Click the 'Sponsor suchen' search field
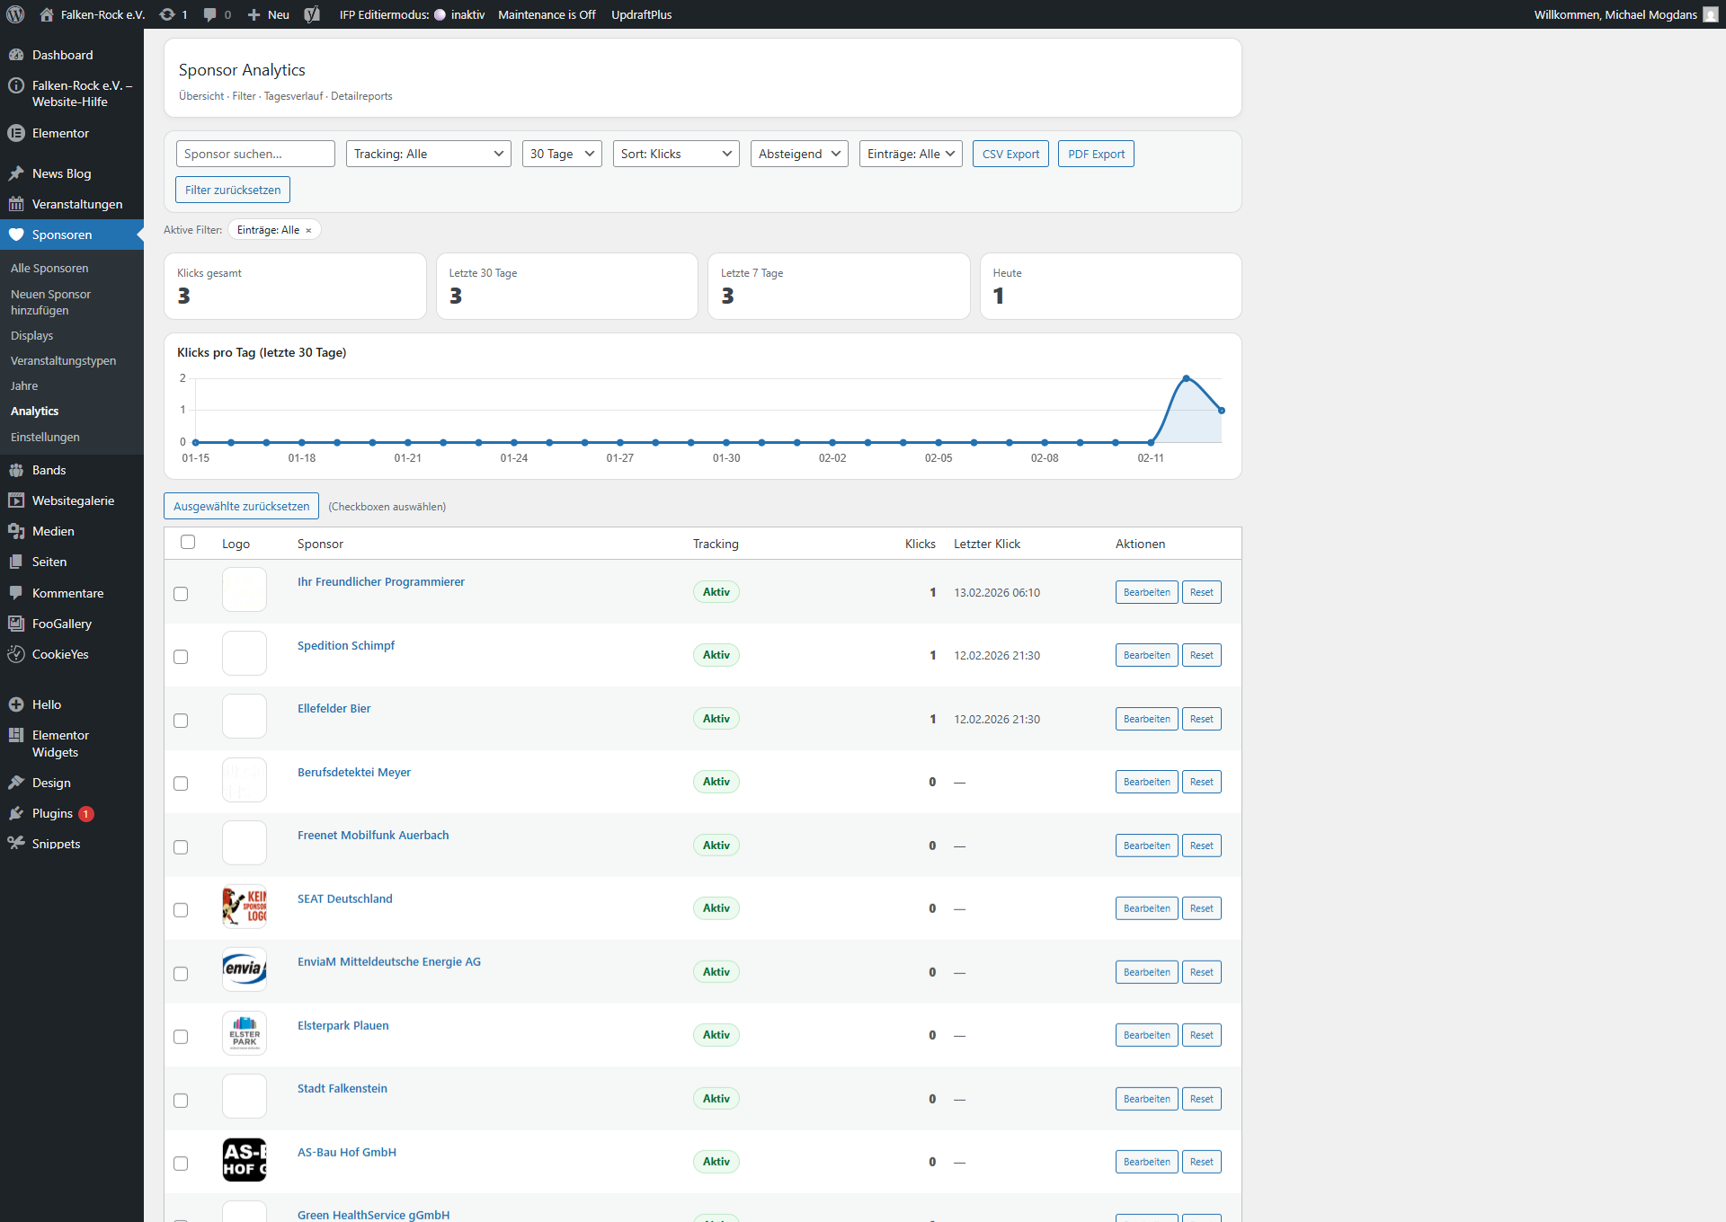Viewport: 1726px width, 1222px height. tap(255, 154)
